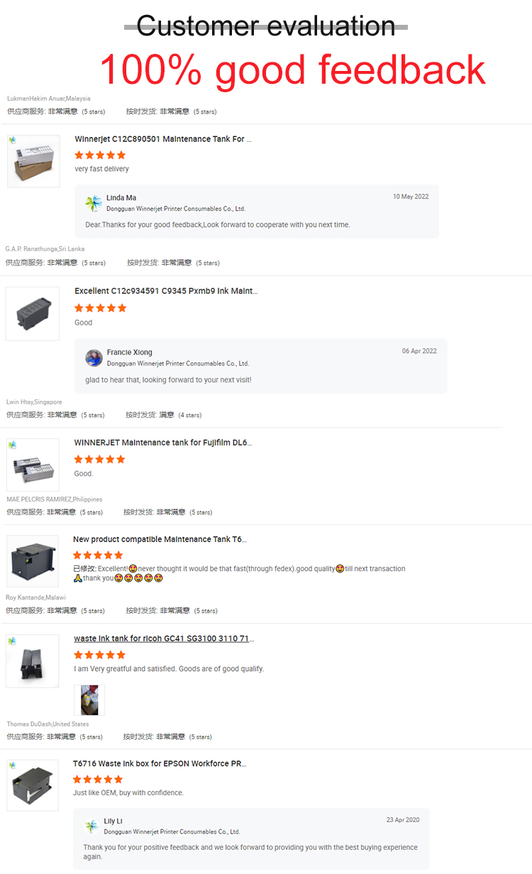This screenshot has width=532, height=874.
Task: Click star rating under Fujifilm DL6 review
Action: pos(100,459)
